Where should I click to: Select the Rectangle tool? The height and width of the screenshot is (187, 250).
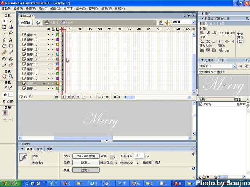coord(10,46)
